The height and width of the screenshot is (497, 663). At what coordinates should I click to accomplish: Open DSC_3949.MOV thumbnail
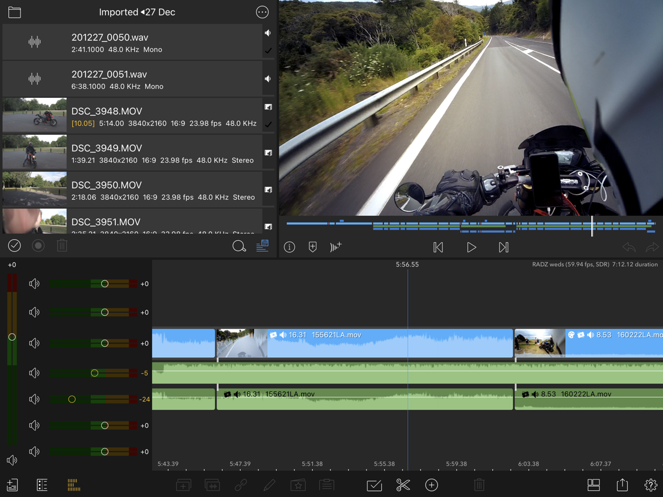[x=34, y=152]
